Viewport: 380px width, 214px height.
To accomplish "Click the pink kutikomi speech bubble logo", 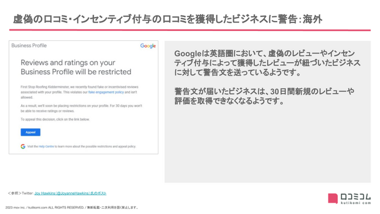I will 333,198.
